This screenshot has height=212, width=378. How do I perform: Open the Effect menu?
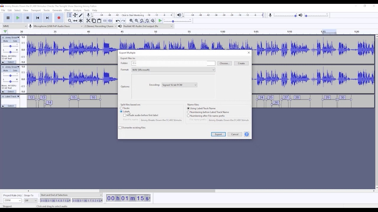click(x=67, y=10)
